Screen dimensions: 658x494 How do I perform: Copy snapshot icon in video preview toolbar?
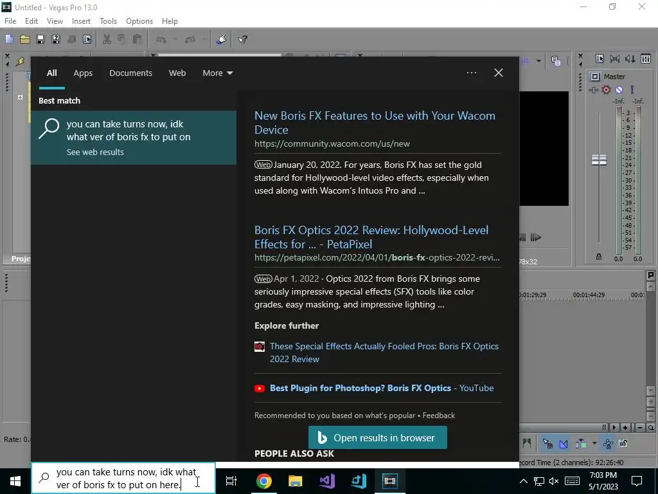pyautogui.click(x=556, y=61)
